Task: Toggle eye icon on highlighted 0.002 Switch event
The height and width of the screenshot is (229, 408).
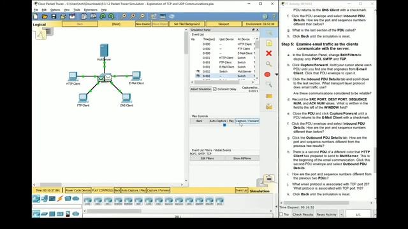Action: tap(198, 76)
